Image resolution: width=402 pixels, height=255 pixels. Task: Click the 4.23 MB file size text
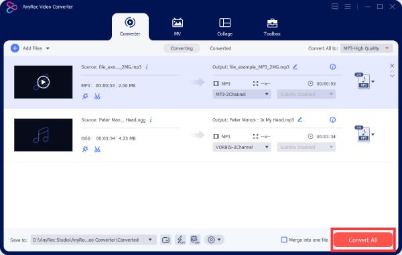click(127, 138)
